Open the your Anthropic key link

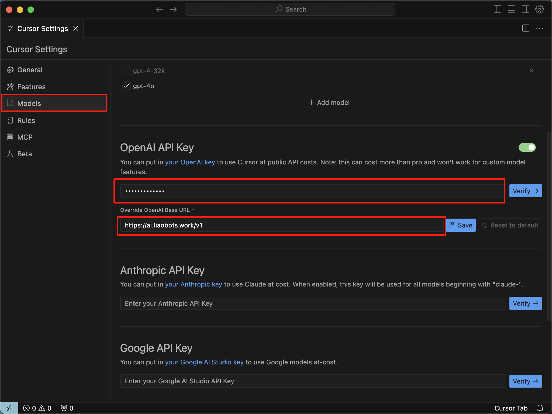pyautogui.click(x=194, y=284)
